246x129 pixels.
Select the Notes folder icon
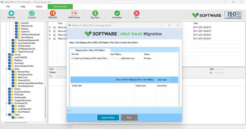pyautogui.click(x=12, y=69)
